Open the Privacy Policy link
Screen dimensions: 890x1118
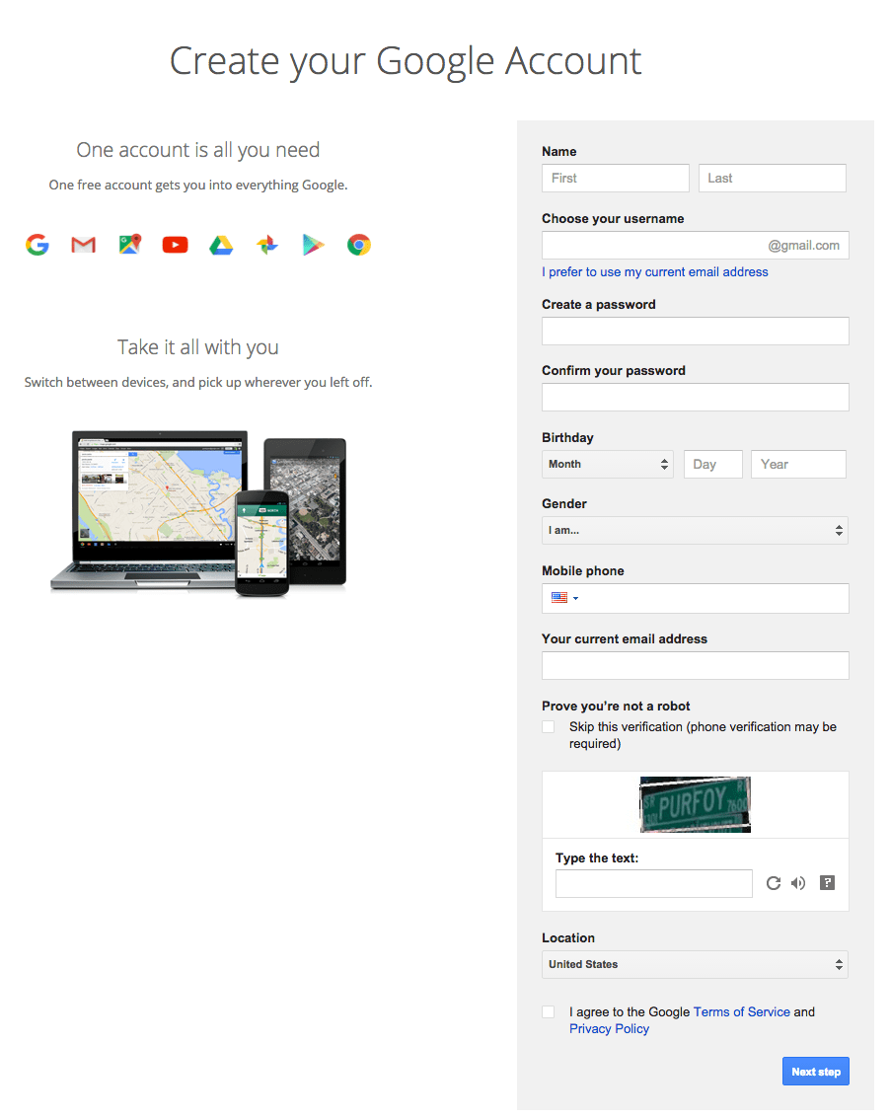point(609,1029)
